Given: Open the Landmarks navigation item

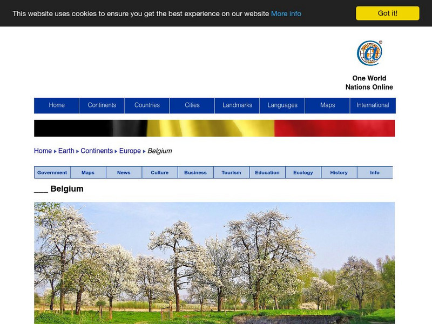Looking at the screenshot, I should click(x=238, y=105).
